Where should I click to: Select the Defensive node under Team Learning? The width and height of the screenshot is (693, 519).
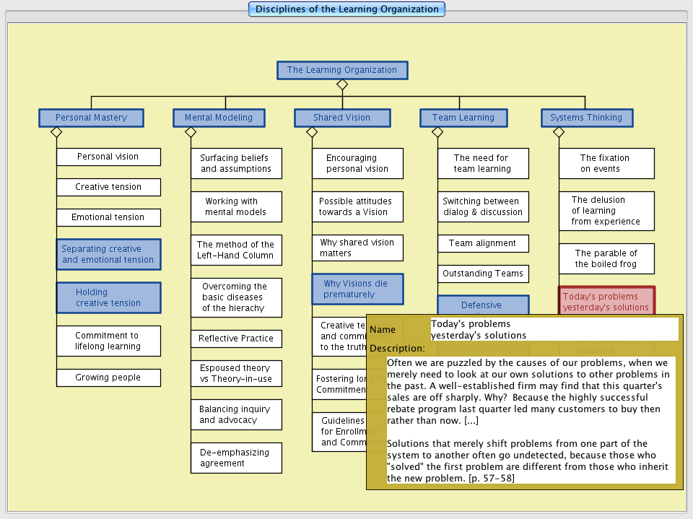coord(482,304)
